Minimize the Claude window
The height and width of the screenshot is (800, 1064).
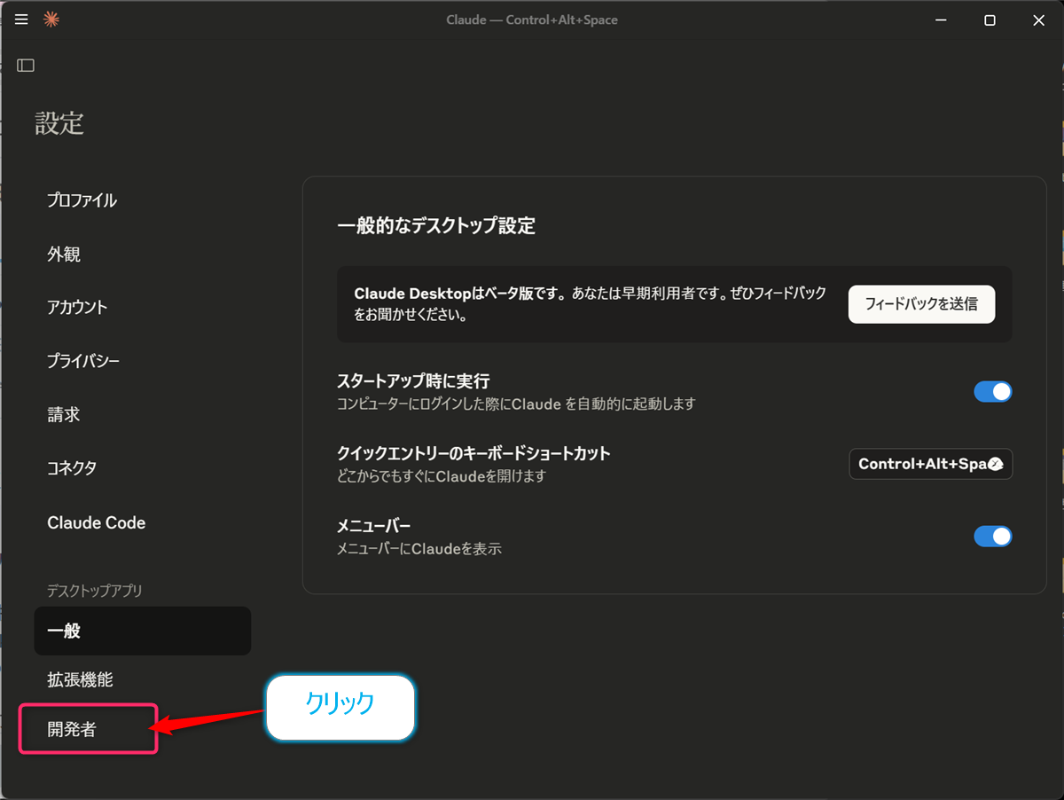tap(942, 20)
